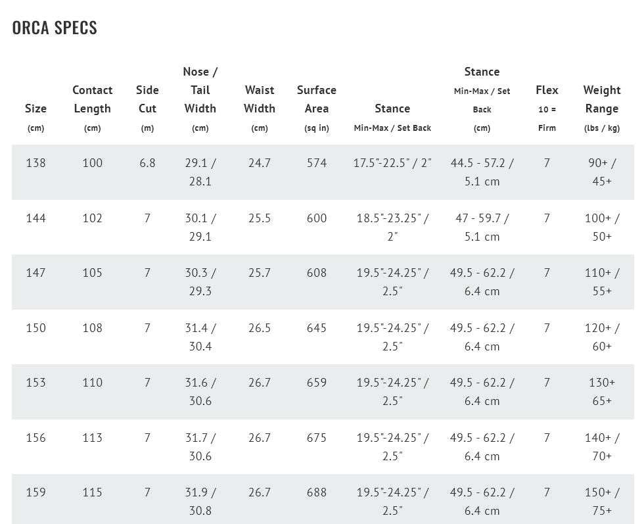Screen dimensions: 644x524
Task: Click the Side Cut column header
Action: pos(147,108)
